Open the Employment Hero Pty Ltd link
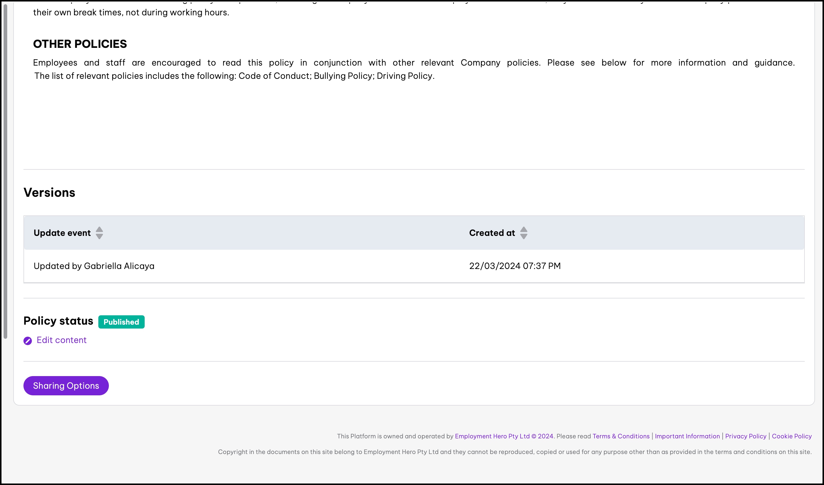Viewport: 824px width, 485px height. [492, 436]
